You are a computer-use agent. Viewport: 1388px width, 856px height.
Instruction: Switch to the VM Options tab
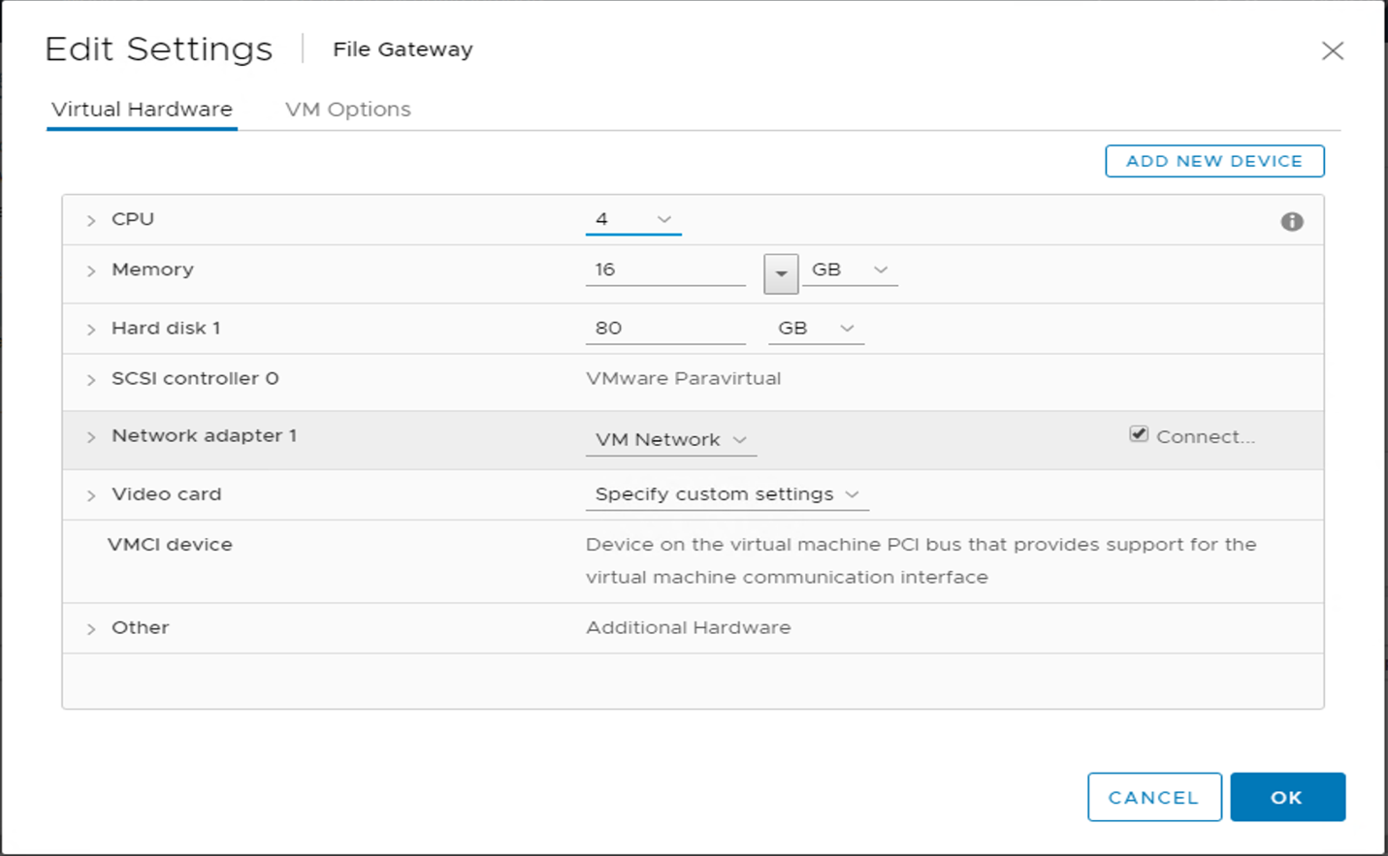(x=347, y=109)
